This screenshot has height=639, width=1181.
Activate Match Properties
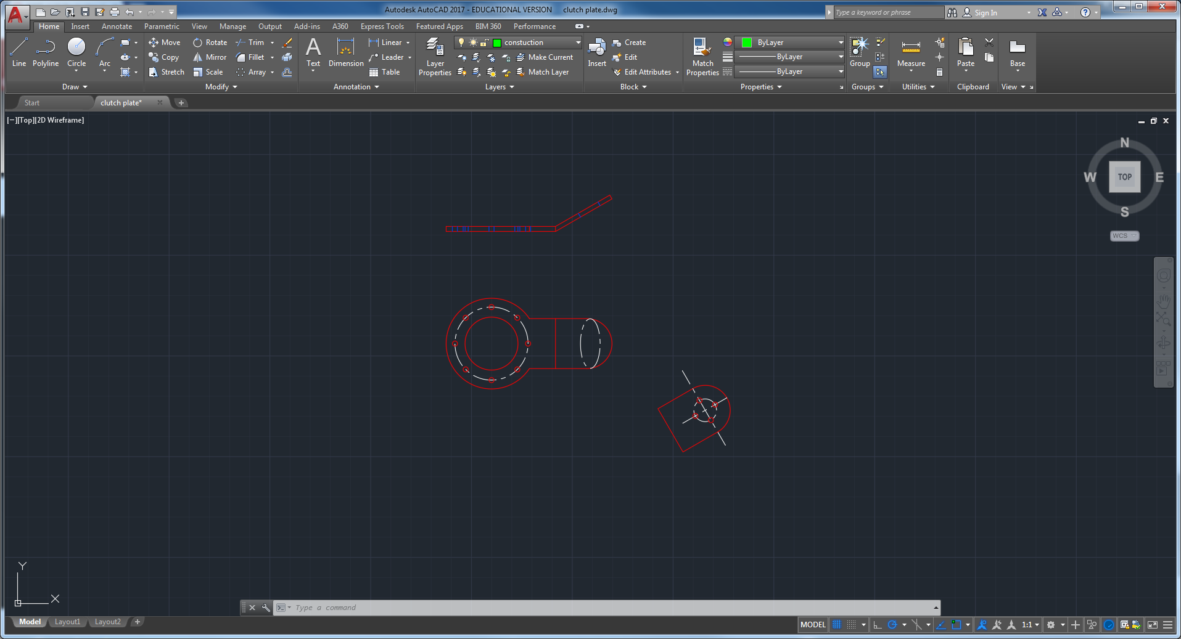tap(702, 54)
